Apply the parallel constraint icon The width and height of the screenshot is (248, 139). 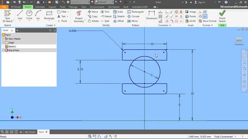(167, 16)
